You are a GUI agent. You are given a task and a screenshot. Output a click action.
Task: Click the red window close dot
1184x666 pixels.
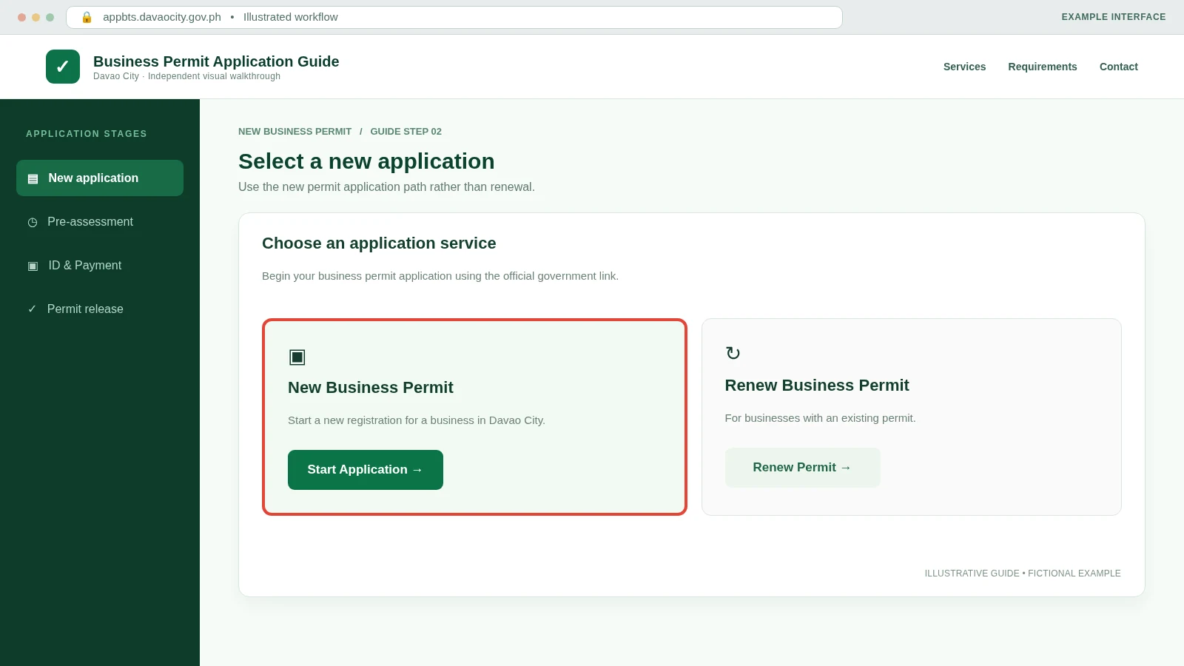tap(21, 17)
